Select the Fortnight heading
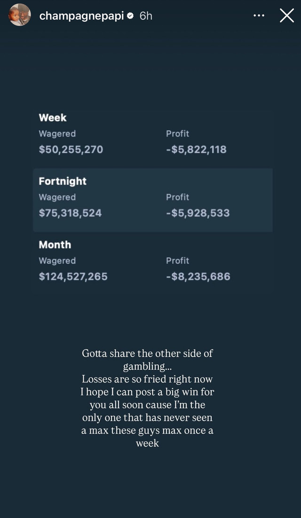 (x=63, y=181)
